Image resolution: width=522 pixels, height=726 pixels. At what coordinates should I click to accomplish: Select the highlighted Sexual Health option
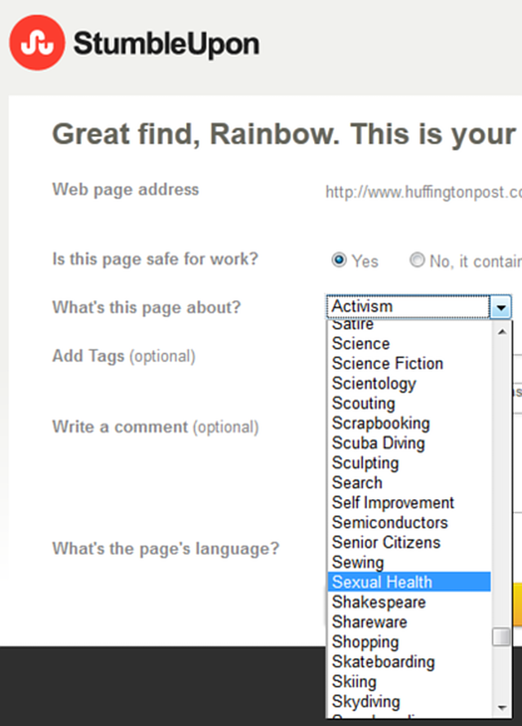coord(409,582)
